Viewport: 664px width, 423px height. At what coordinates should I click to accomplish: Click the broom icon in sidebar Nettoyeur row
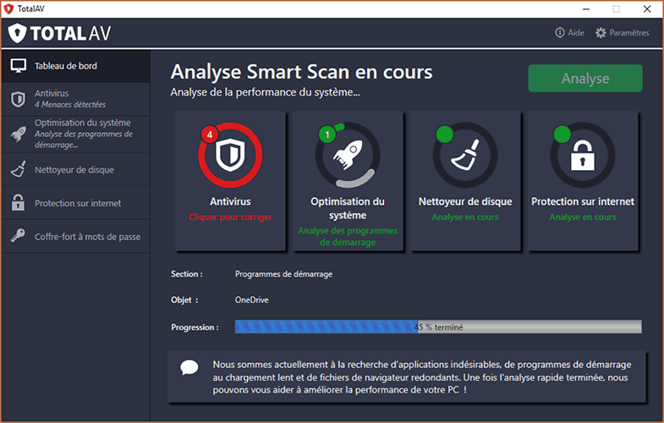18,169
